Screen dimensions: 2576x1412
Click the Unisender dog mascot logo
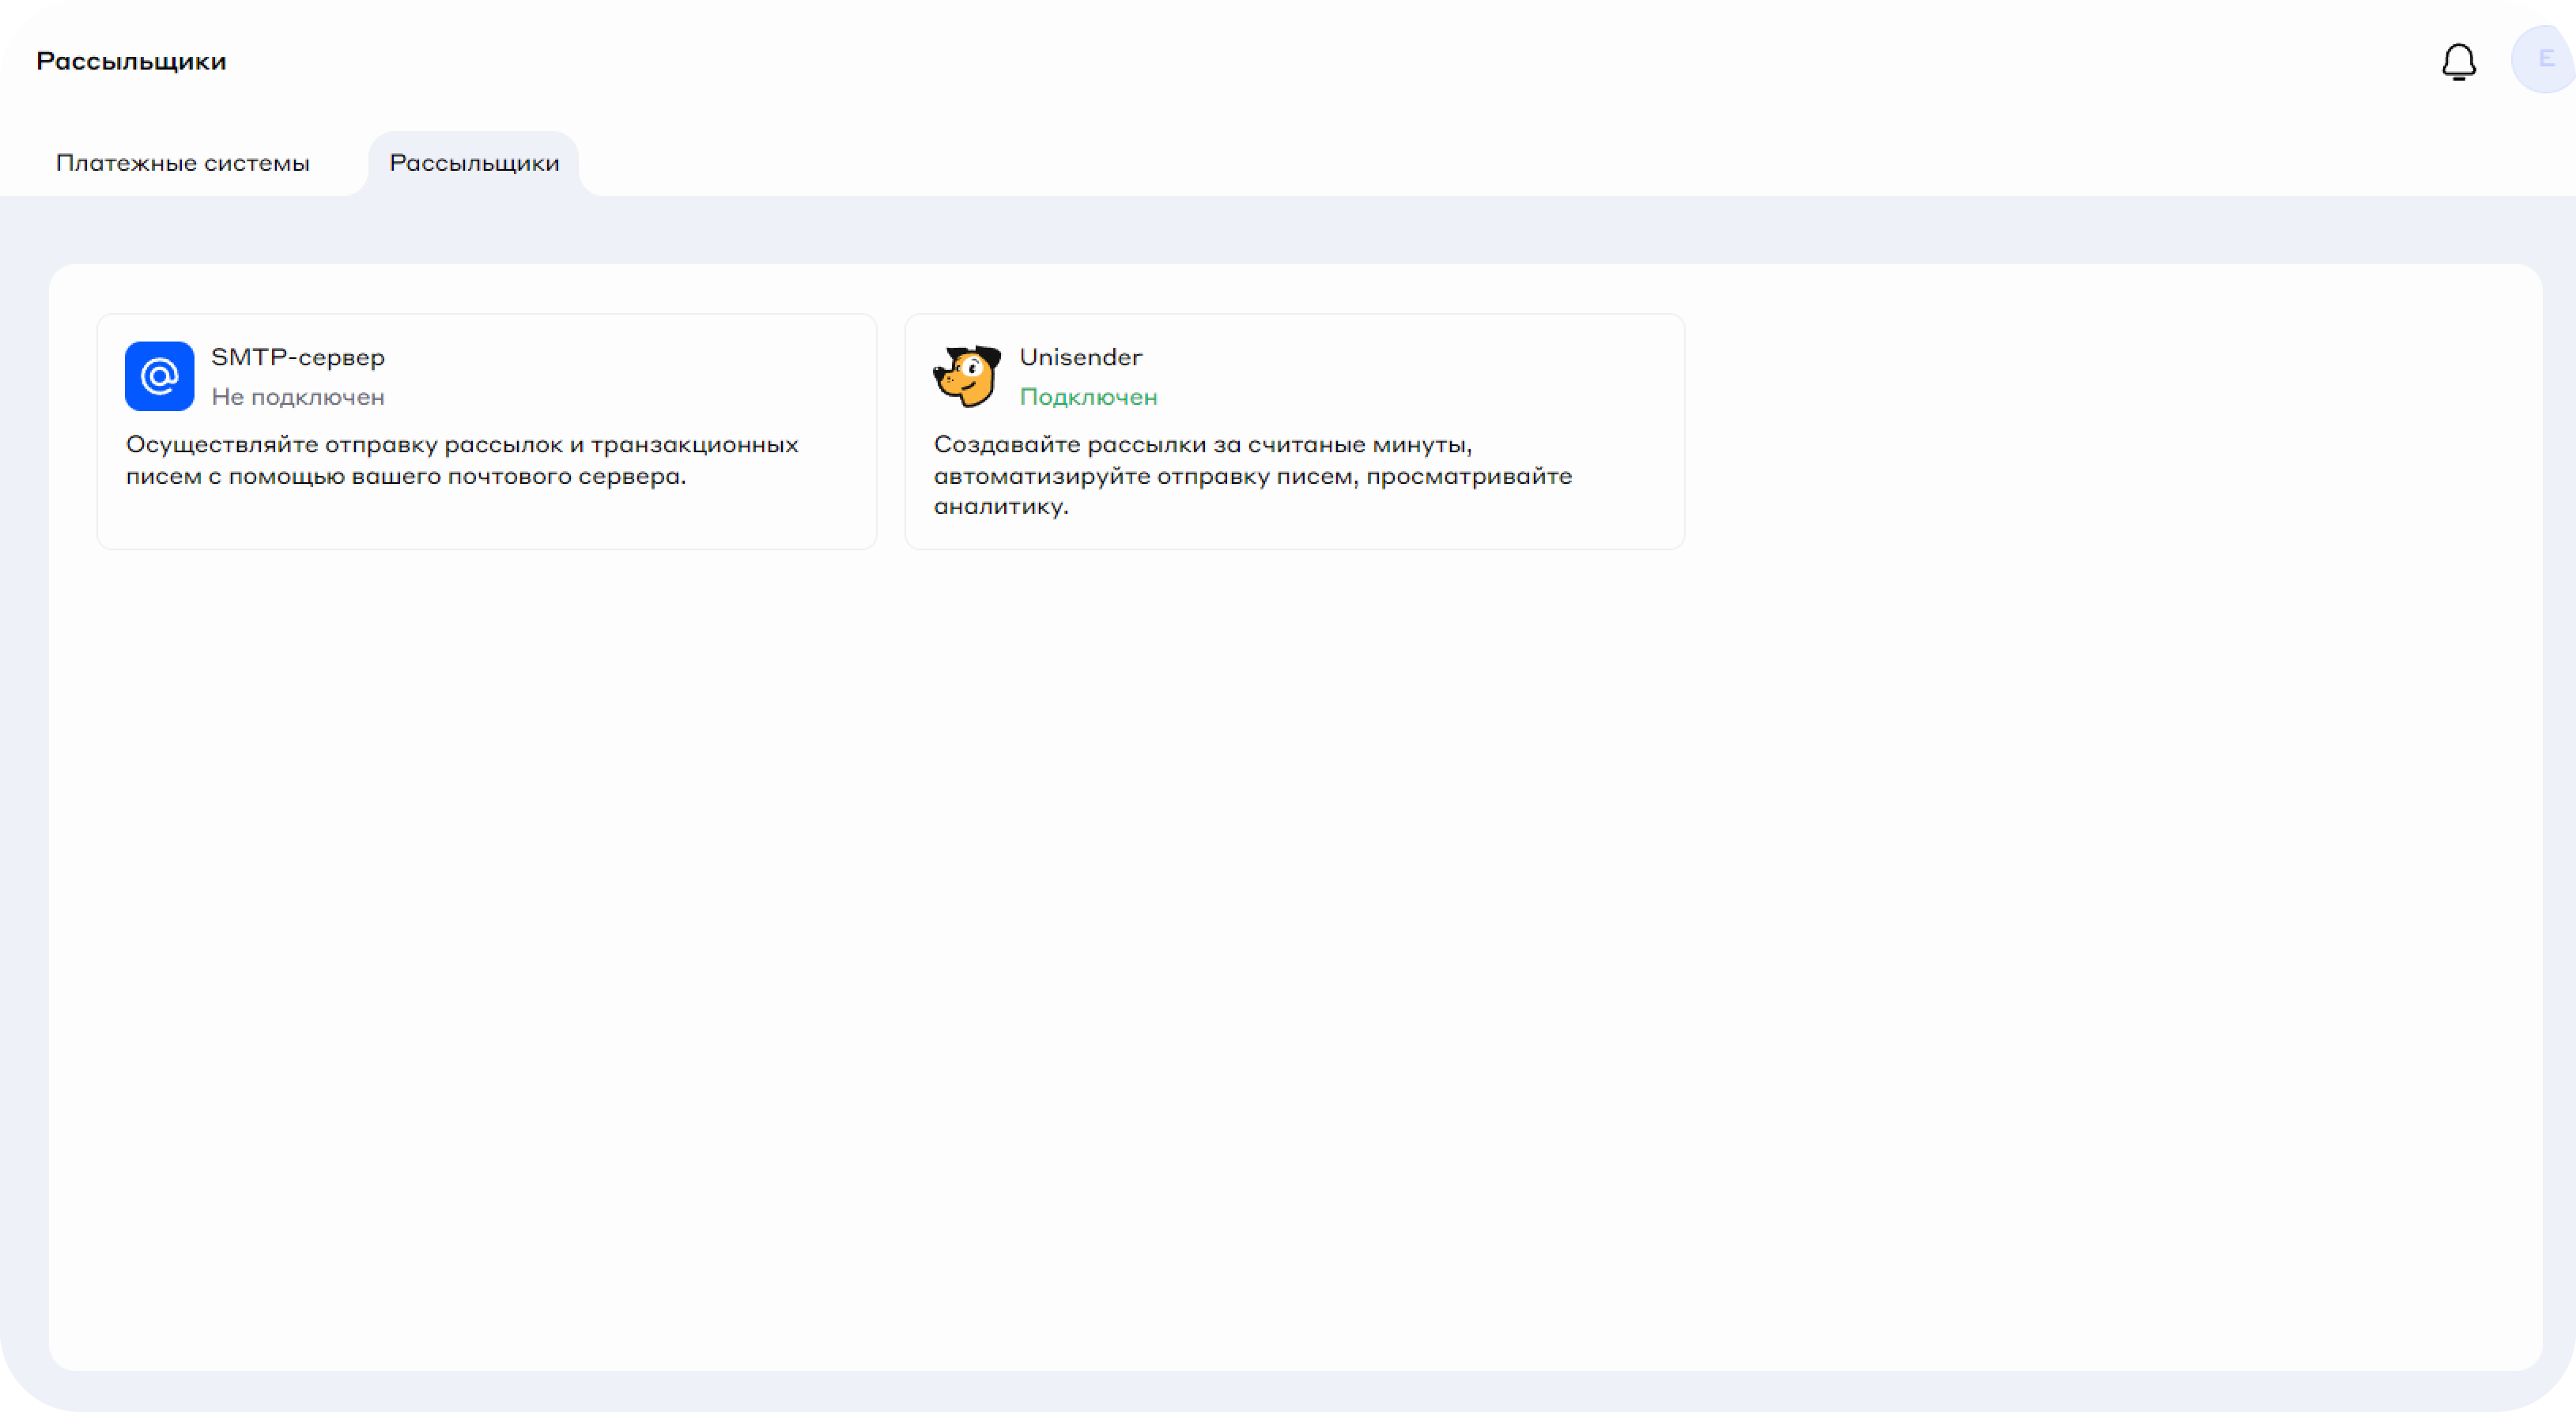pyautogui.click(x=967, y=376)
